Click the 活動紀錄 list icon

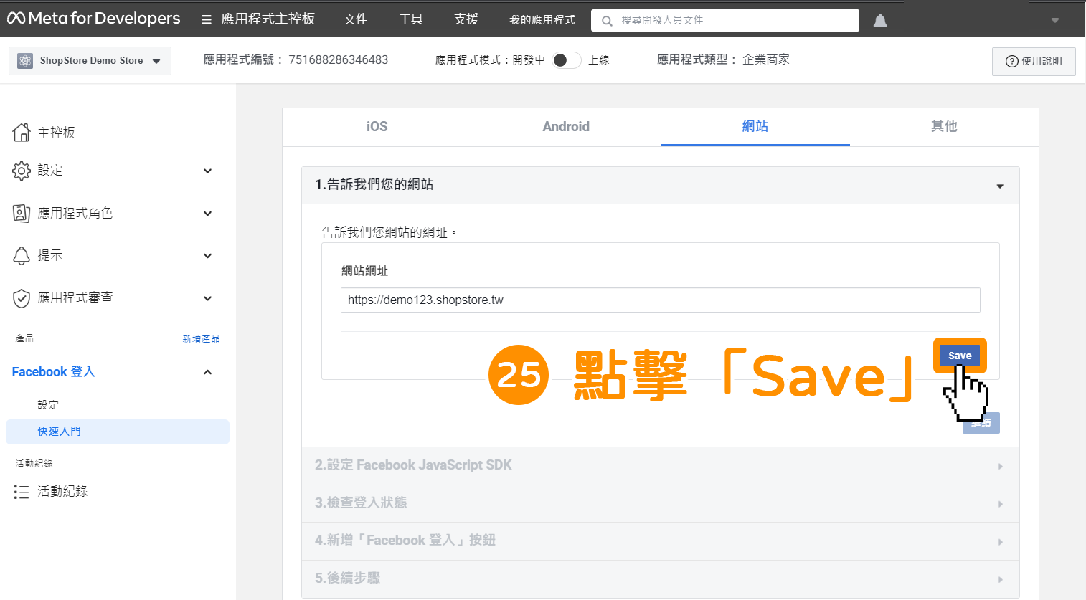[x=22, y=492]
